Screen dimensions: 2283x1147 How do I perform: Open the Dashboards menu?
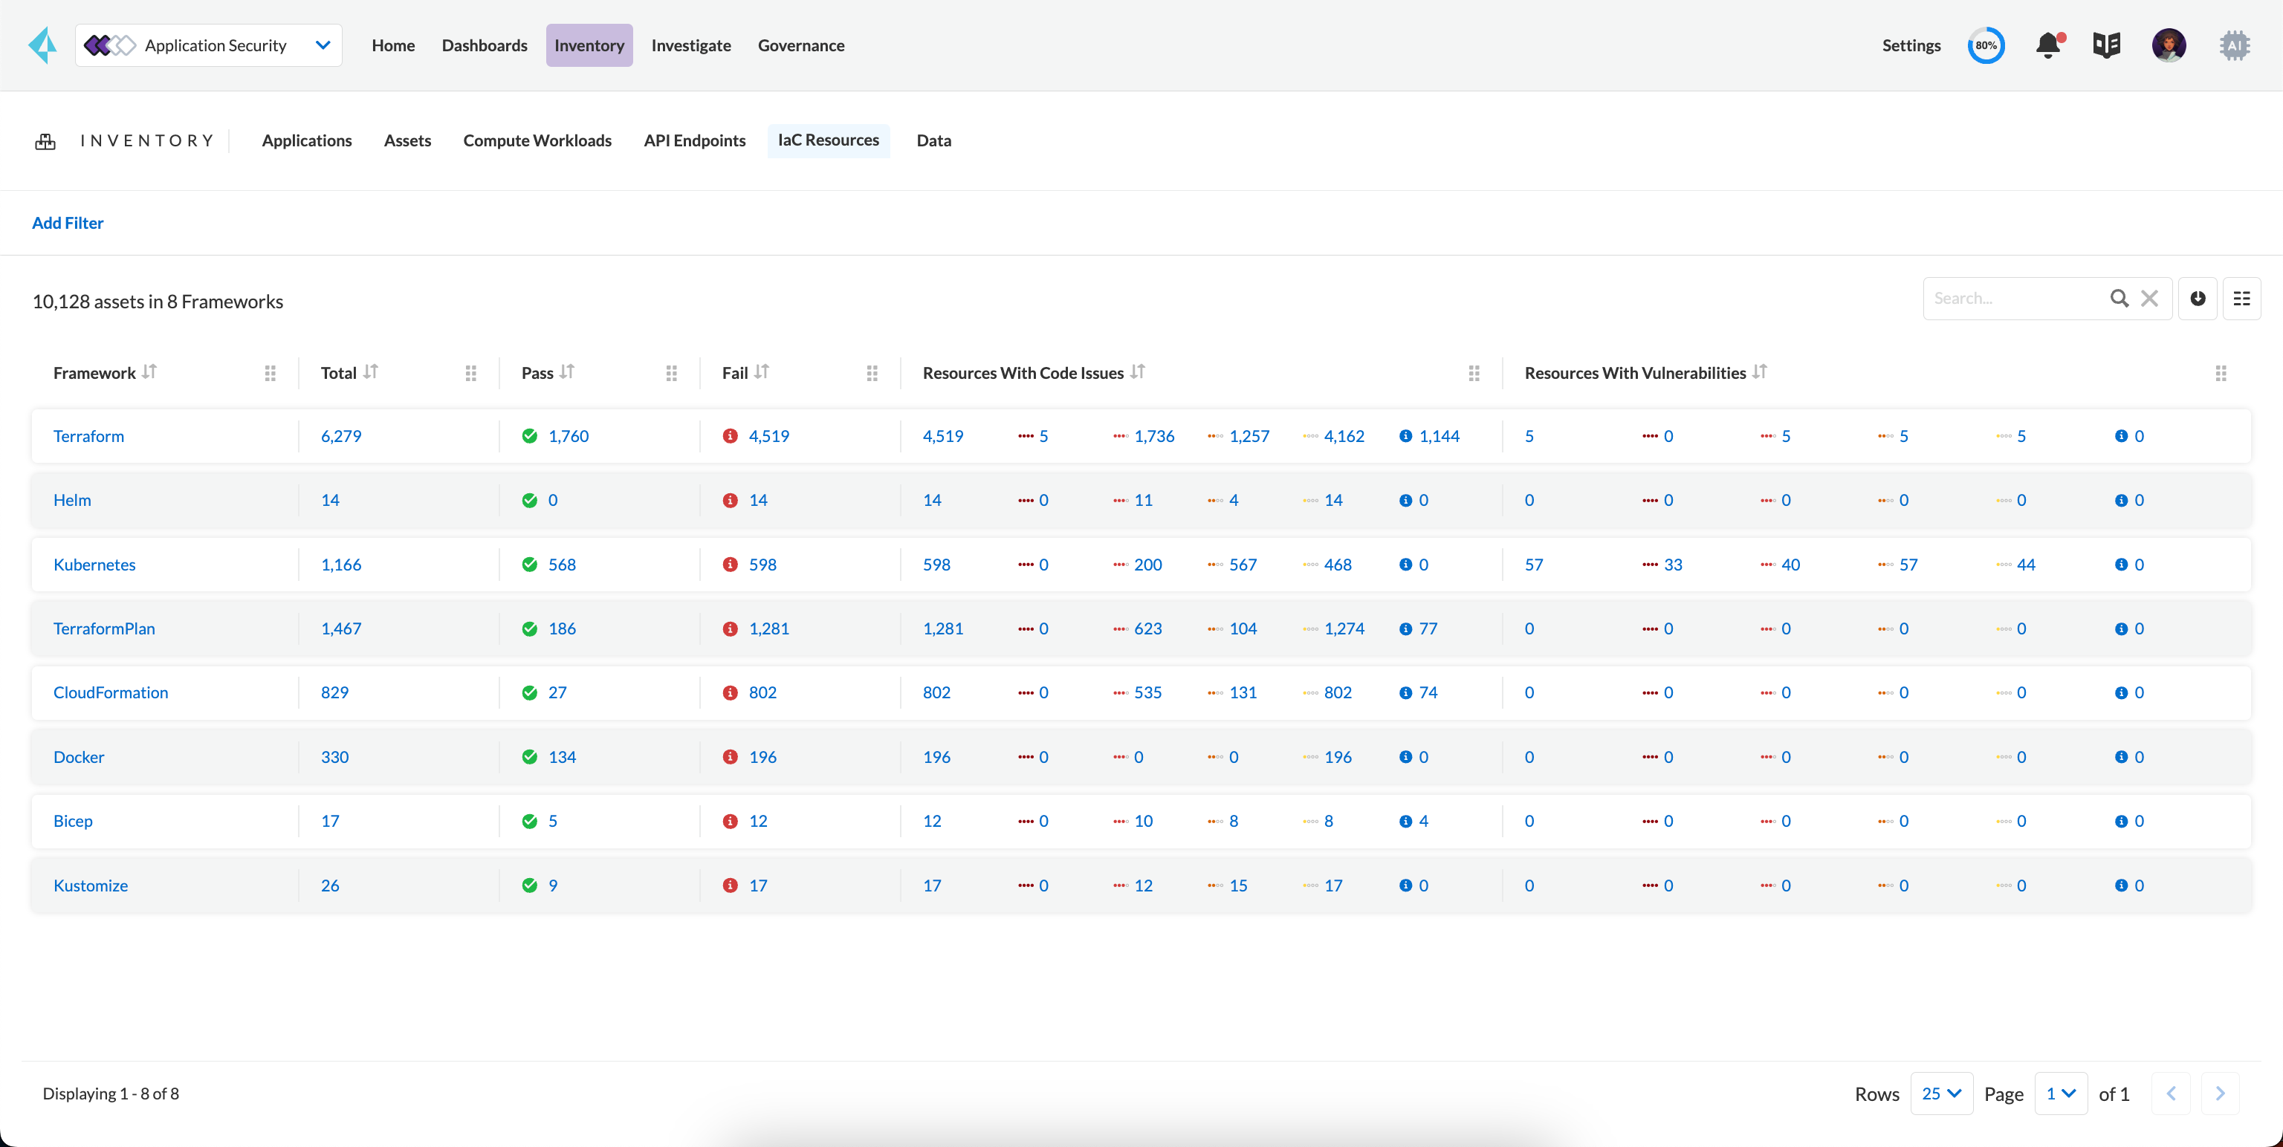point(485,45)
